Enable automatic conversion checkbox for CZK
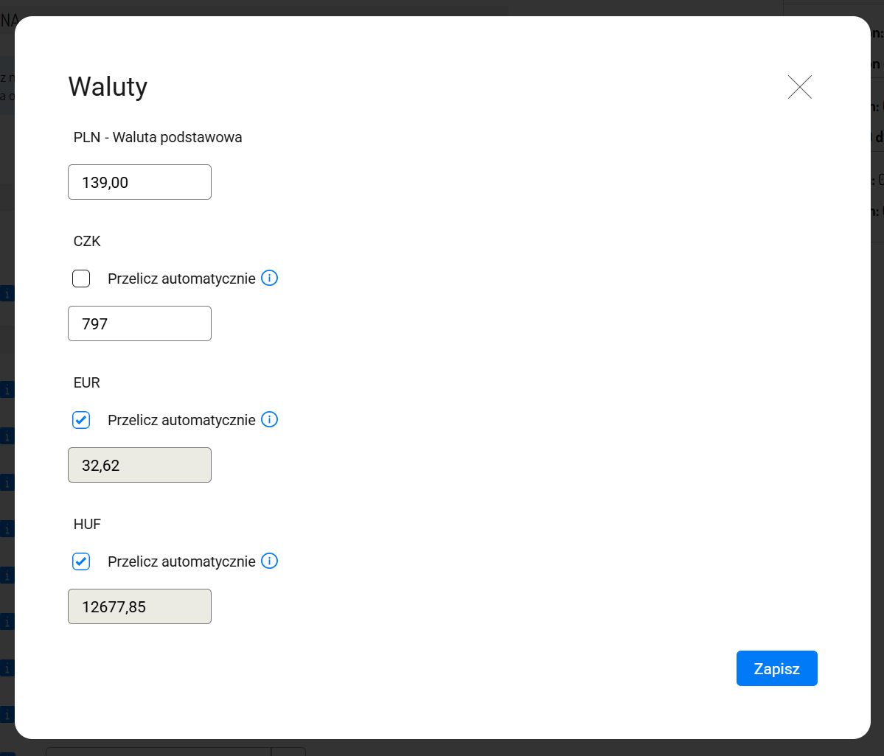 point(81,279)
